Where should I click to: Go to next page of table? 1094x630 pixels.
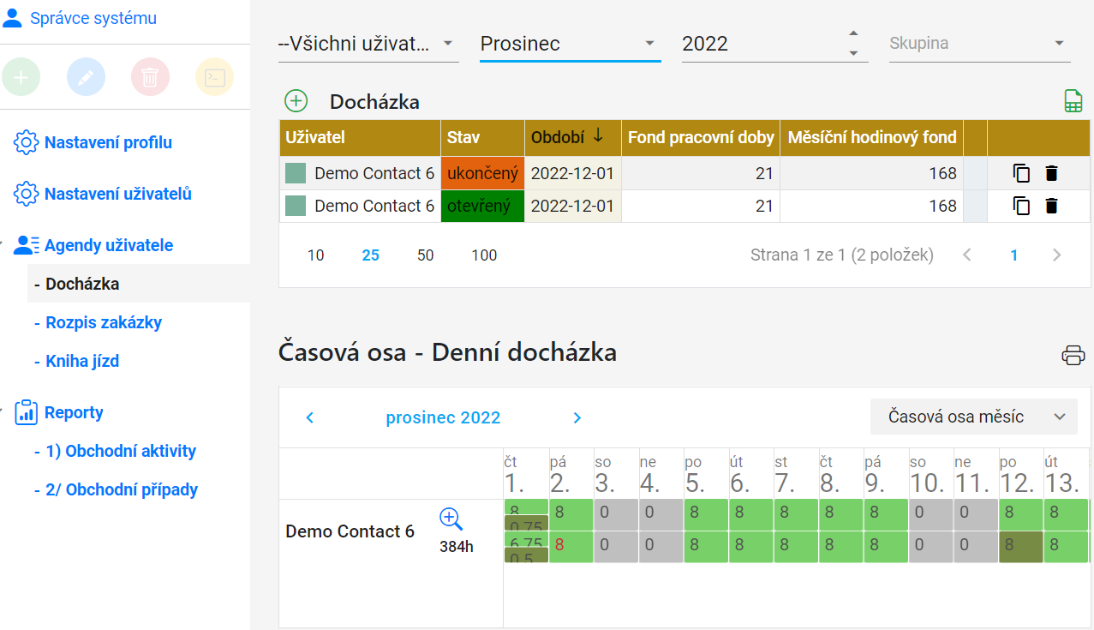[1056, 255]
